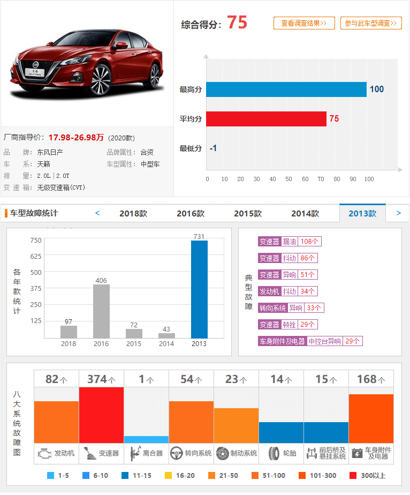Image resolution: width=410 pixels, height=495 pixels.
Task: Click the 51-100 legend swatch
Action: click(255, 475)
